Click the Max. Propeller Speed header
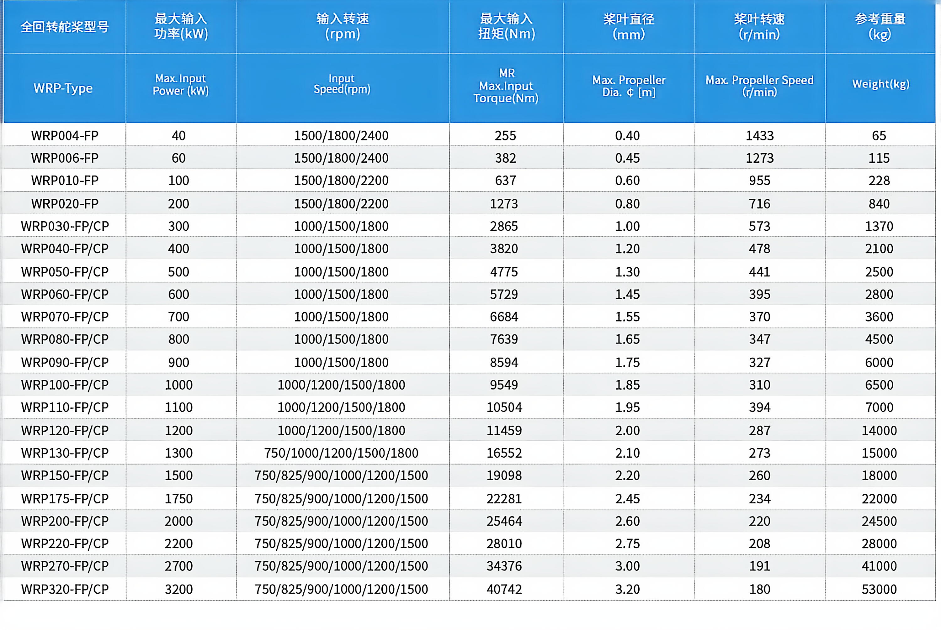 [759, 86]
